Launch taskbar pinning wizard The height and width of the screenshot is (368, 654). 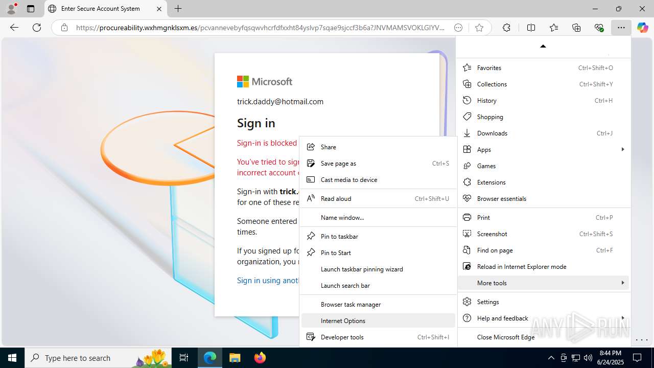click(378, 269)
